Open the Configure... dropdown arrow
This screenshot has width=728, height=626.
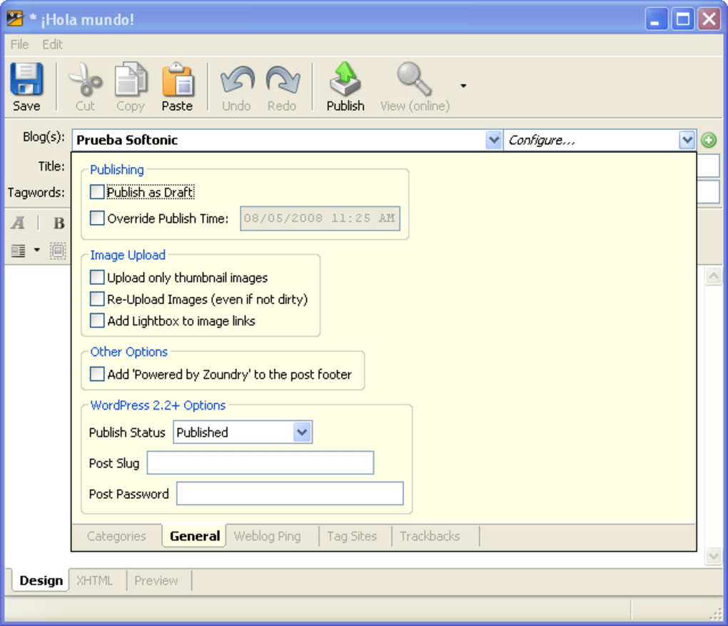[687, 140]
